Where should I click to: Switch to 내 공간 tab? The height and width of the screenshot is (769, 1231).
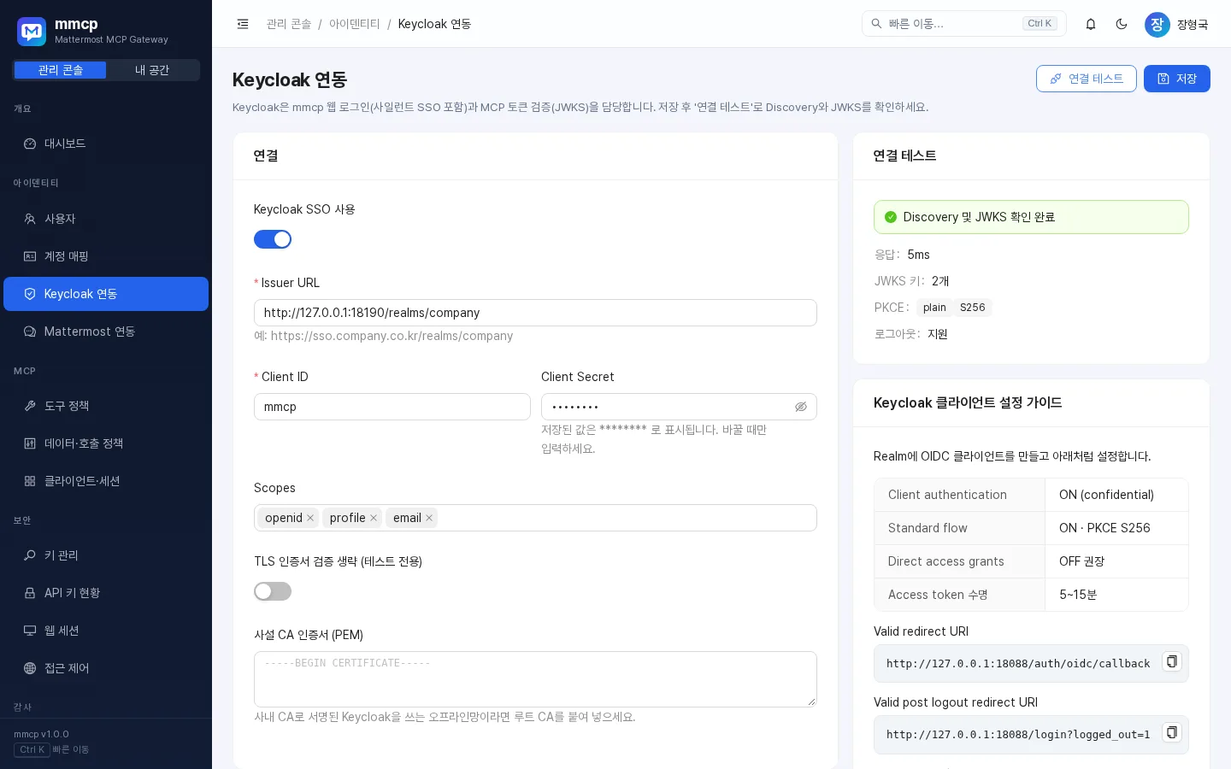(152, 70)
